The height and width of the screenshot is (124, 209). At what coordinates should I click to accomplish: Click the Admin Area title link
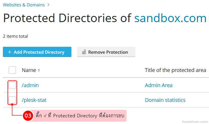click(158, 85)
